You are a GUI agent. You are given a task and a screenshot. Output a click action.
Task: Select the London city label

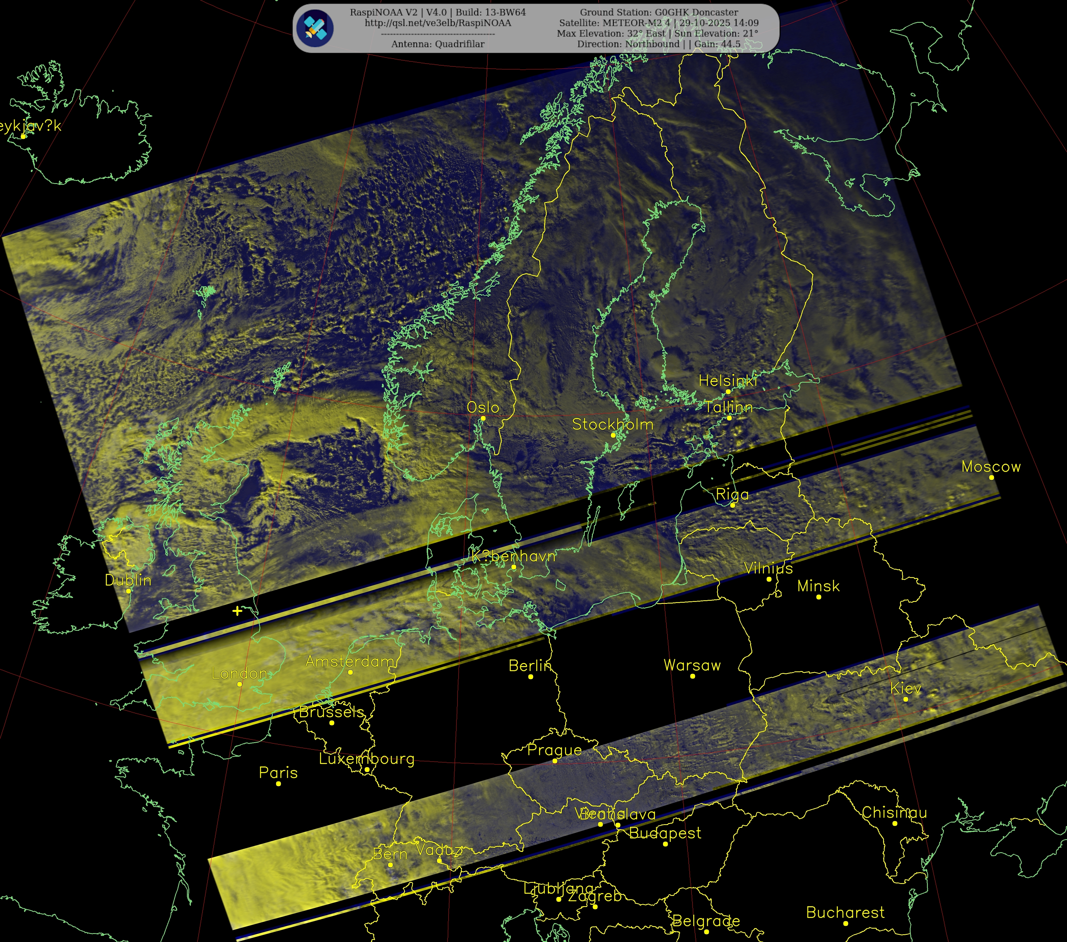[239, 674]
